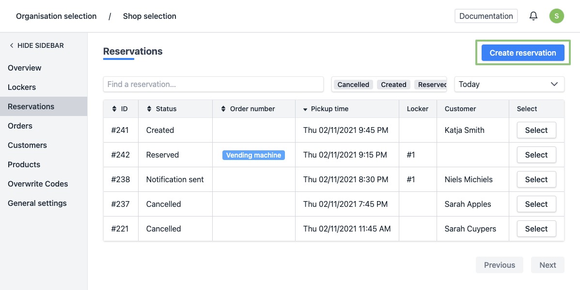Open Organisation selection breadcrumb

click(56, 16)
